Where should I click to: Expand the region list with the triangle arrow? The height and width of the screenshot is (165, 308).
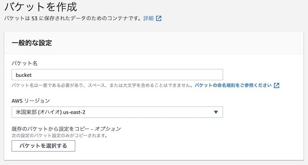(x=216, y=112)
